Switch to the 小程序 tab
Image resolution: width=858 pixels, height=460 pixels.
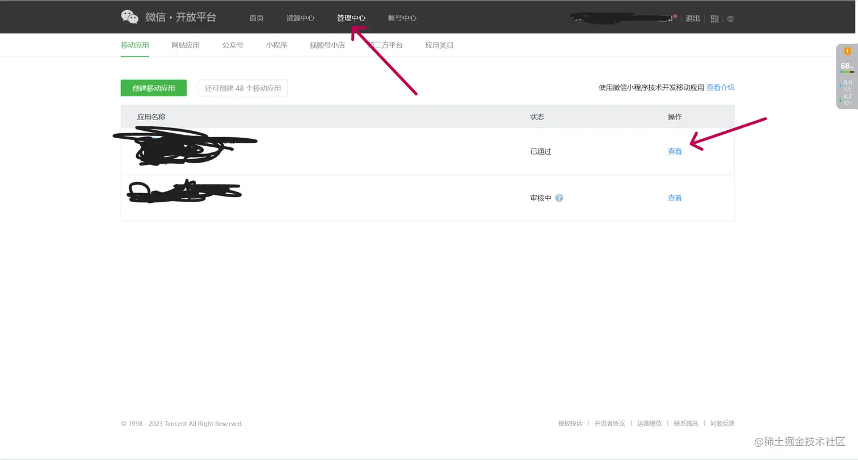276,45
